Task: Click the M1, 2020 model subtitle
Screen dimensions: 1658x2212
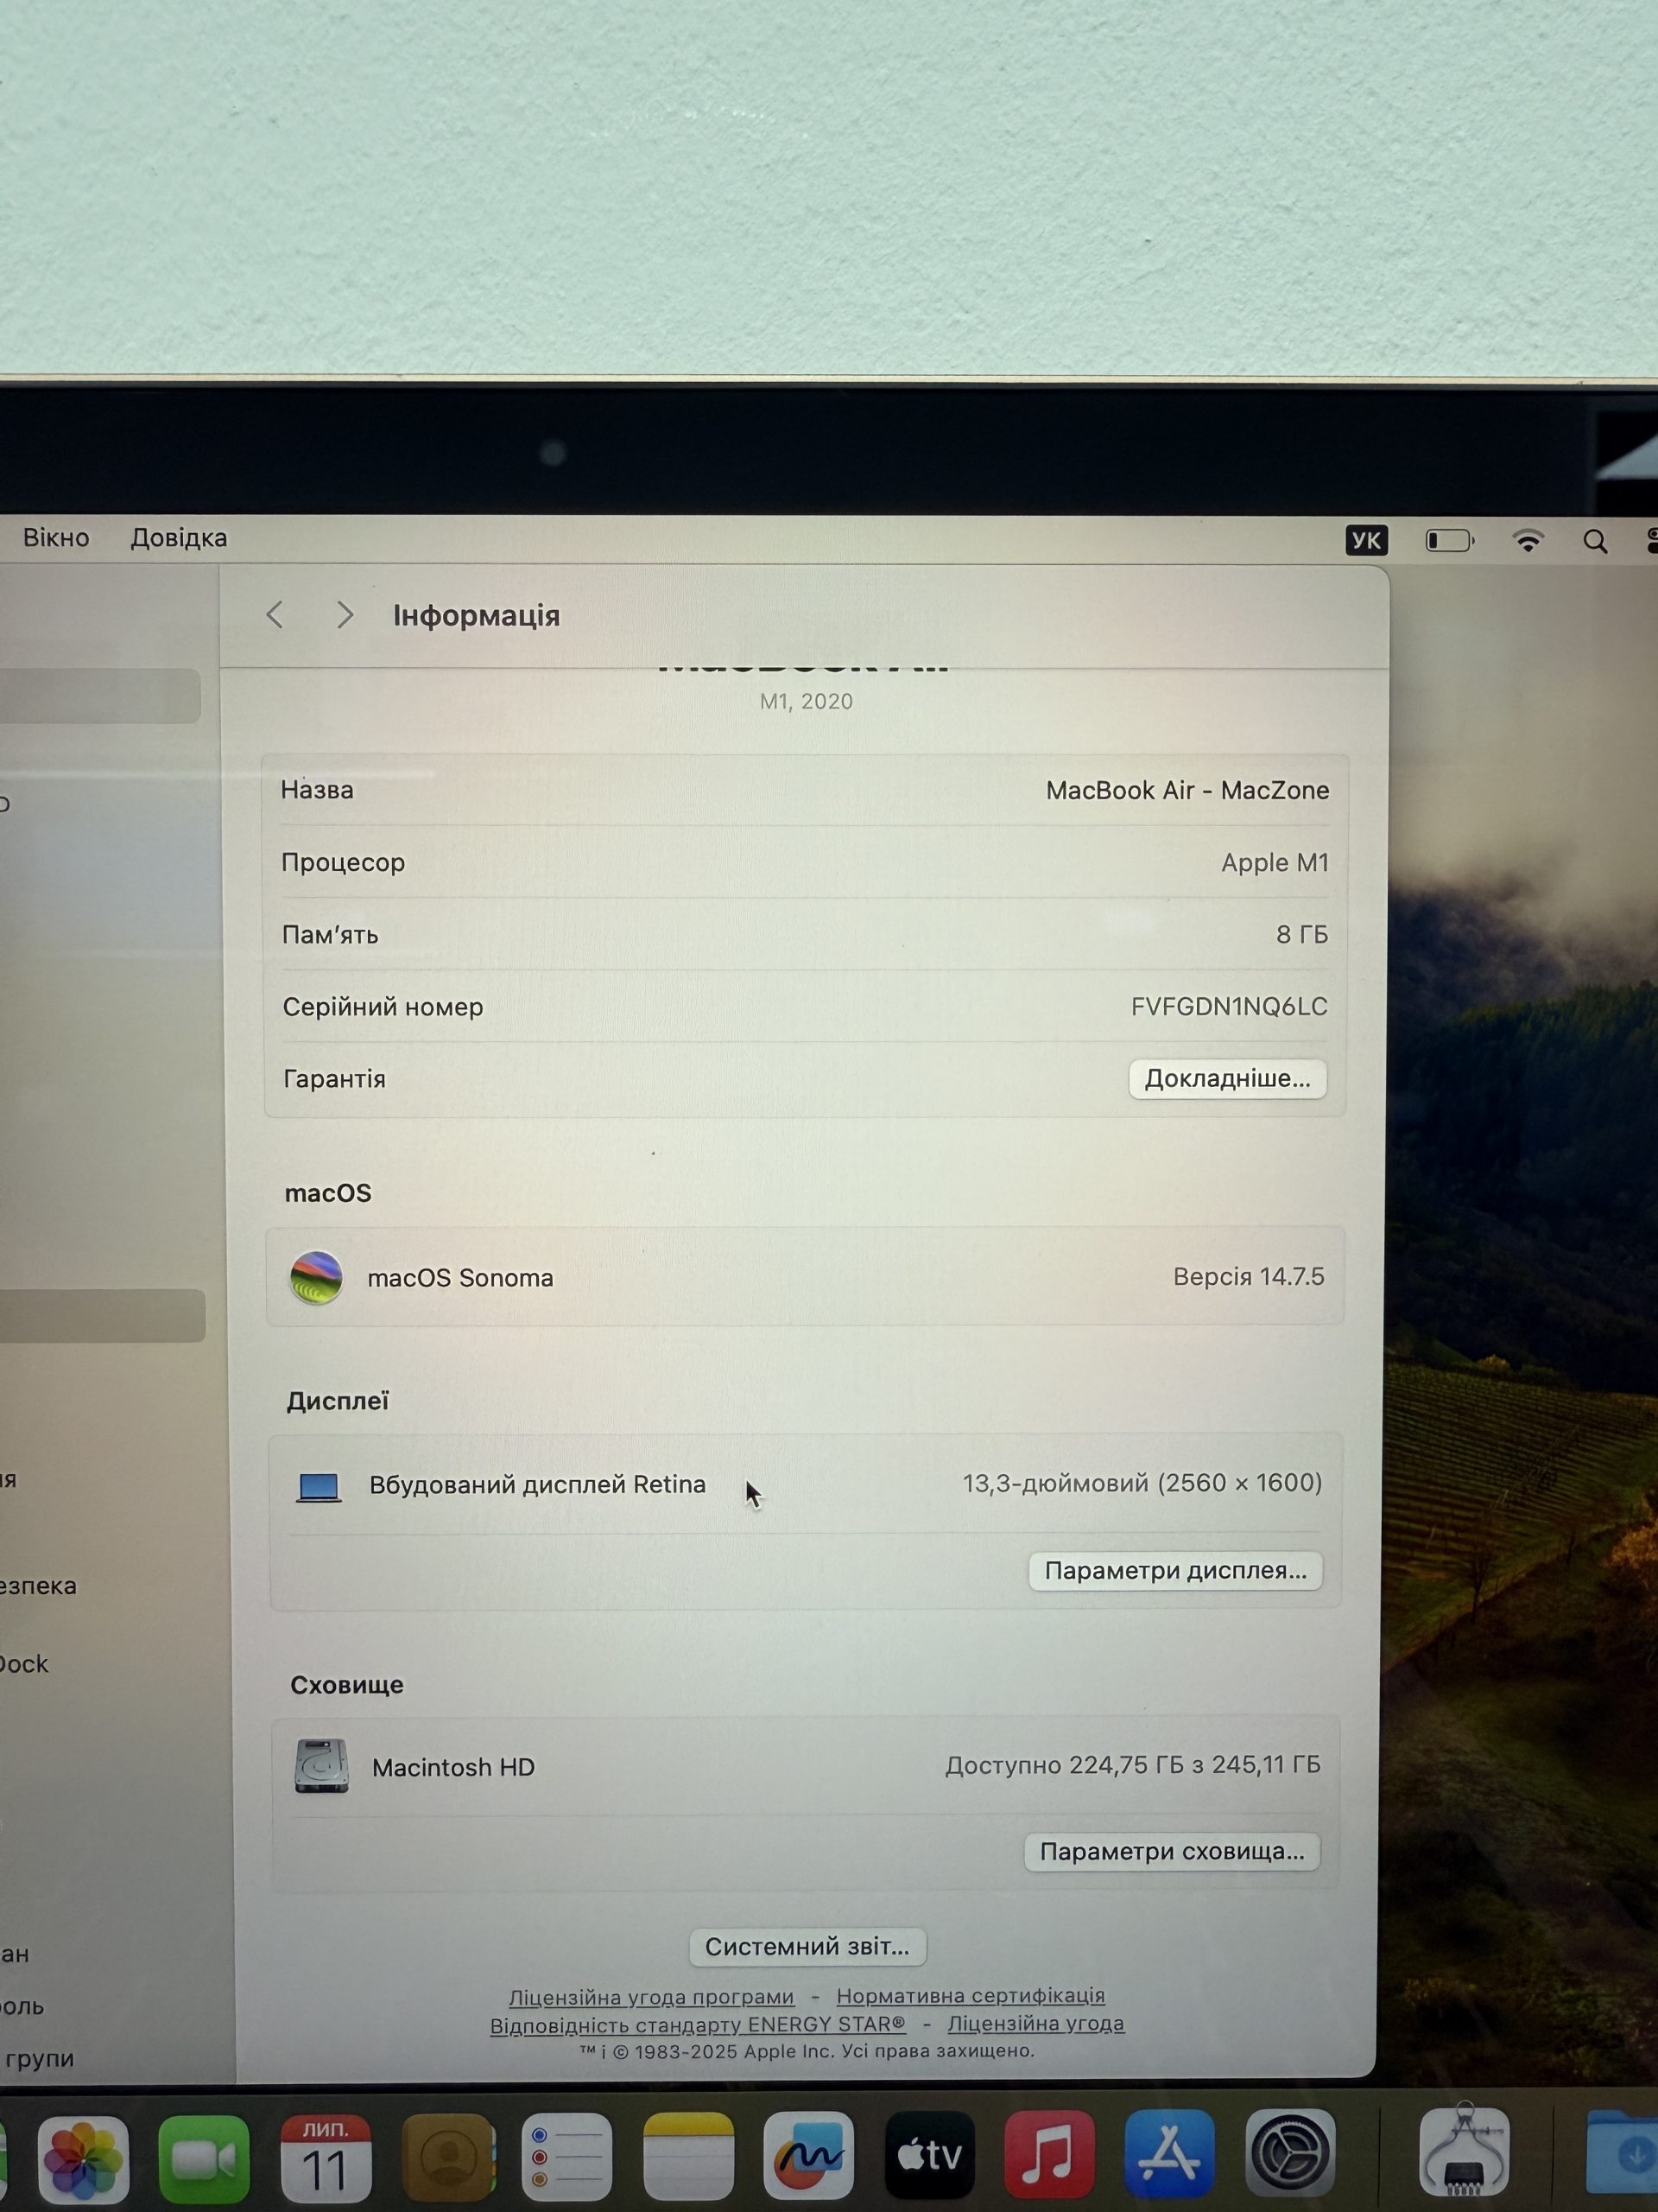Action: tap(807, 702)
